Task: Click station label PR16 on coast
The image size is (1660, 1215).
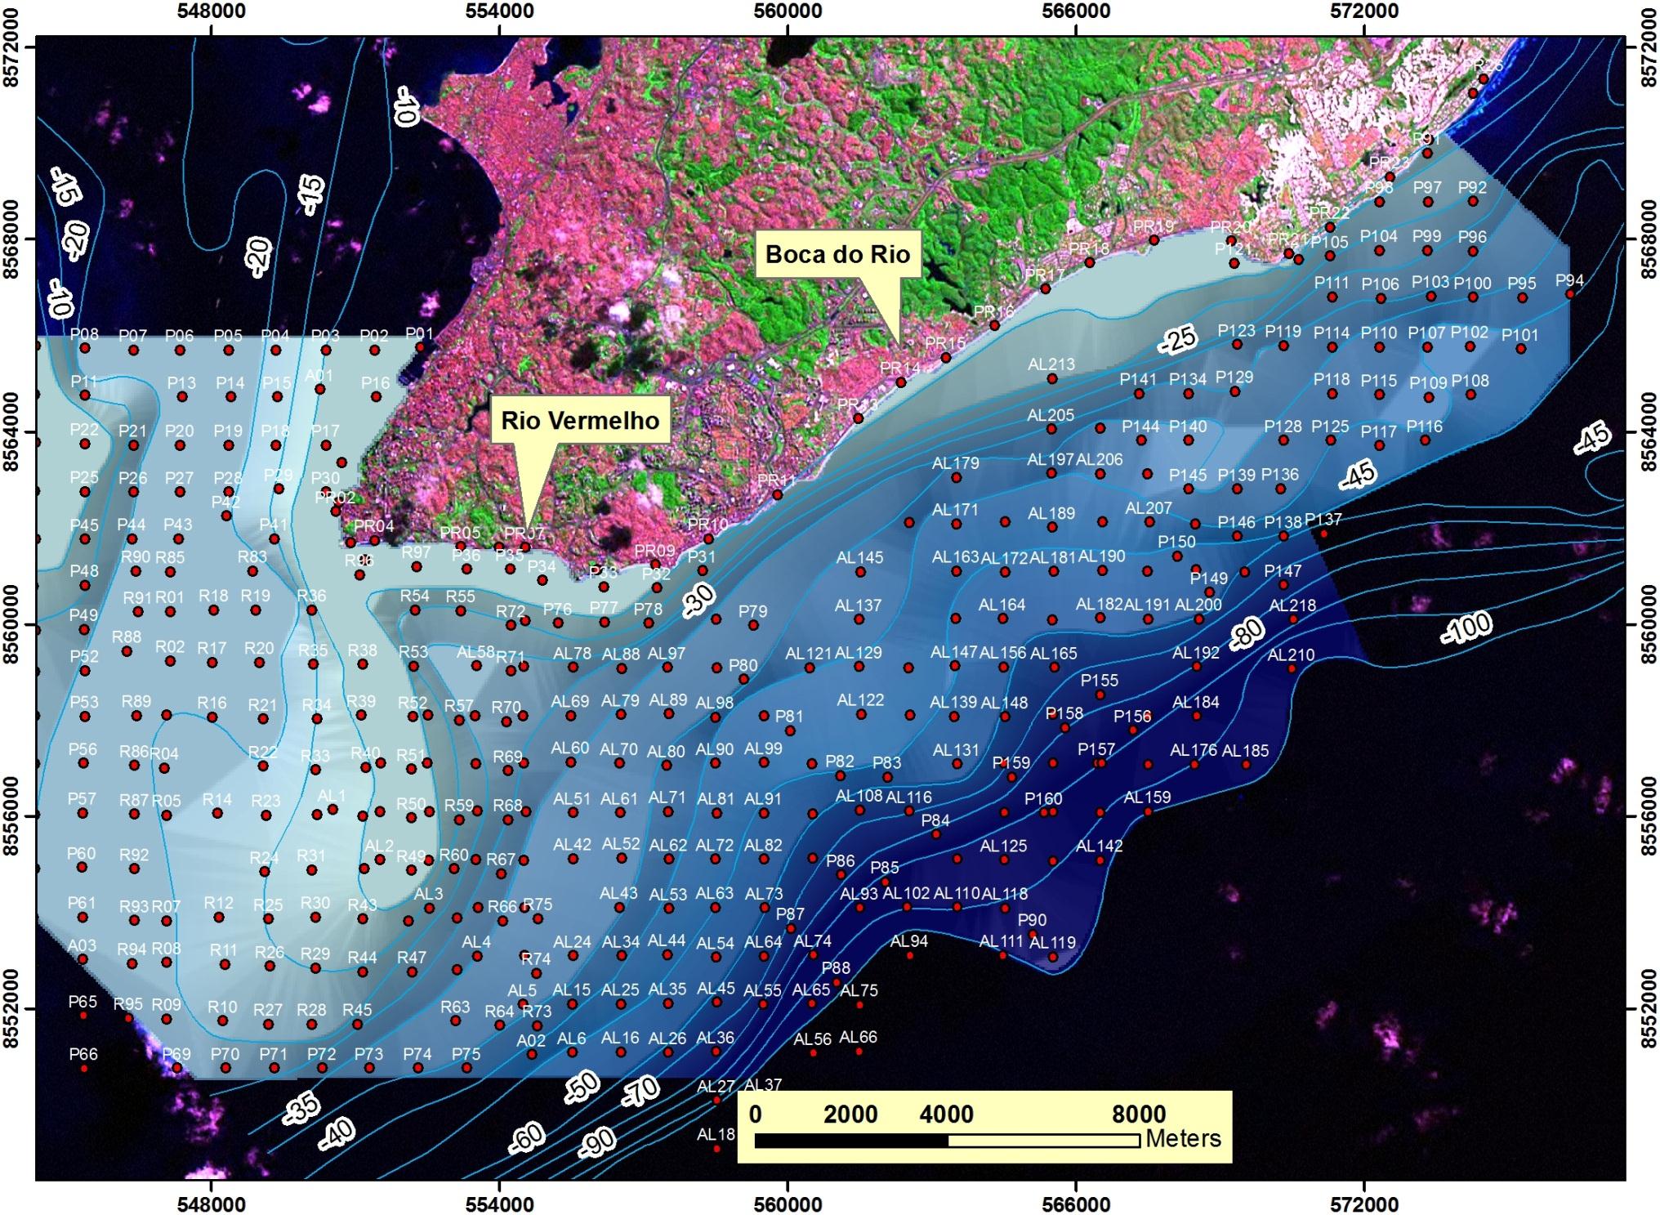Action: point(993,311)
